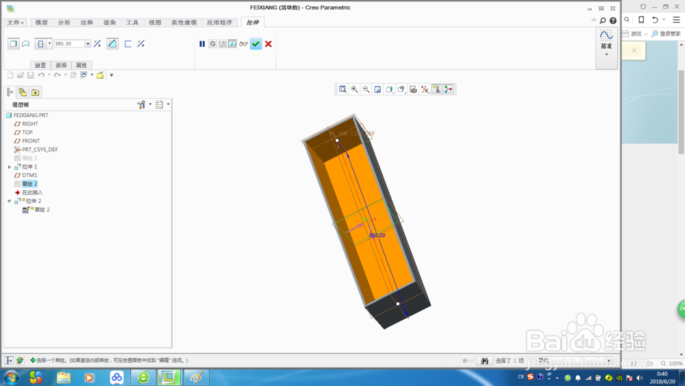This screenshot has width=685, height=386.
Task: Switch to the 柔性建模 ribbon tab
Action: coord(184,23)
